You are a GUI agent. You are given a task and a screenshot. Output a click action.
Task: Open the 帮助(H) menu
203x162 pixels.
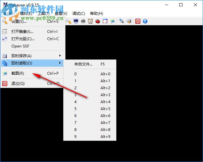[96, 14]
